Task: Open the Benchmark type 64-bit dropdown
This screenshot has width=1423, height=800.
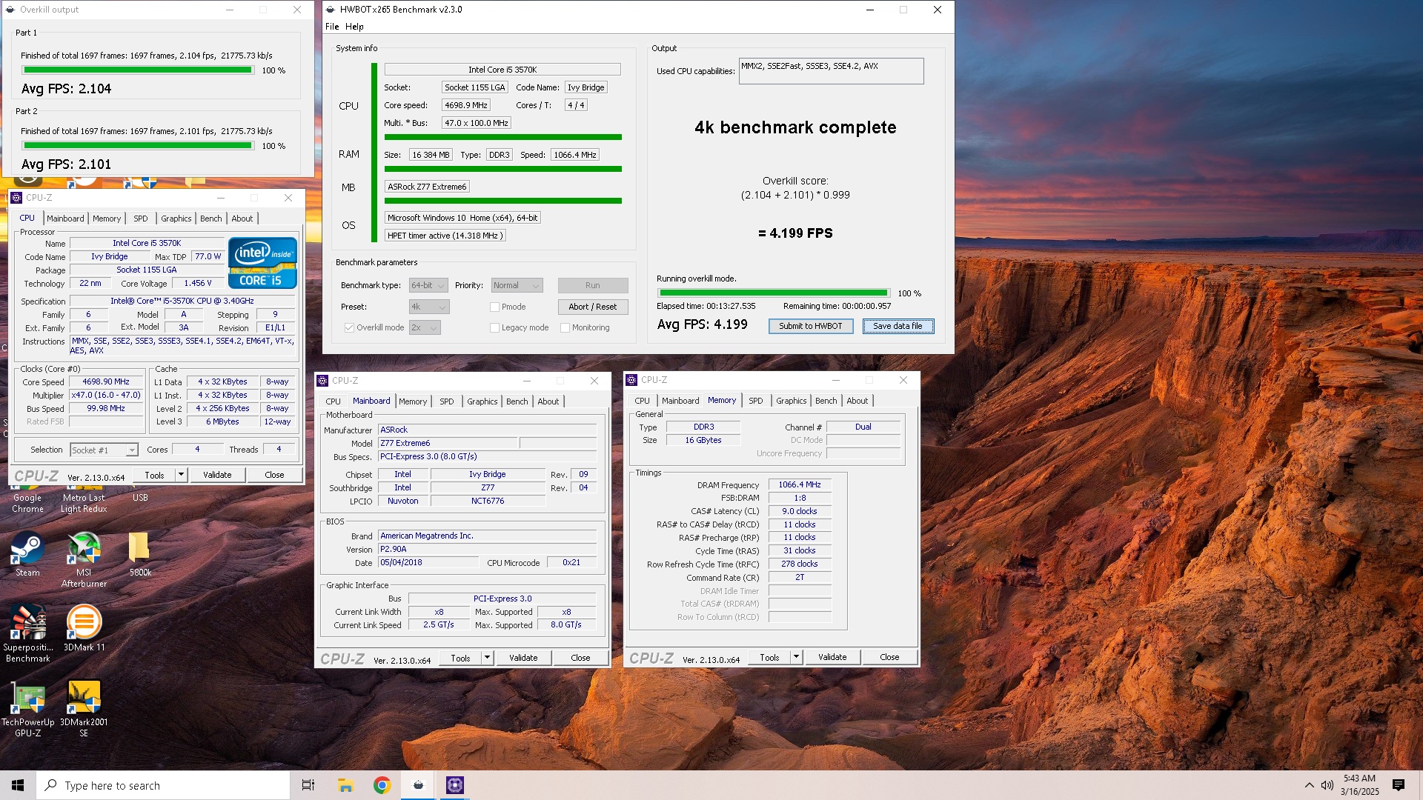Action: 428,285
